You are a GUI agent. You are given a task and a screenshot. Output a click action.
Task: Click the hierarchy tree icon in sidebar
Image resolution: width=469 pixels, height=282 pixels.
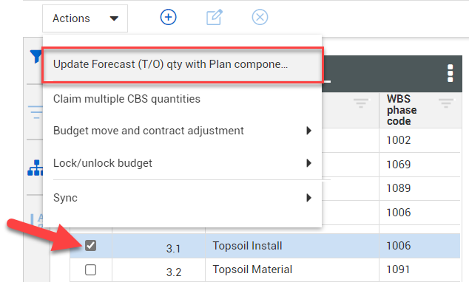pos(36,168)
